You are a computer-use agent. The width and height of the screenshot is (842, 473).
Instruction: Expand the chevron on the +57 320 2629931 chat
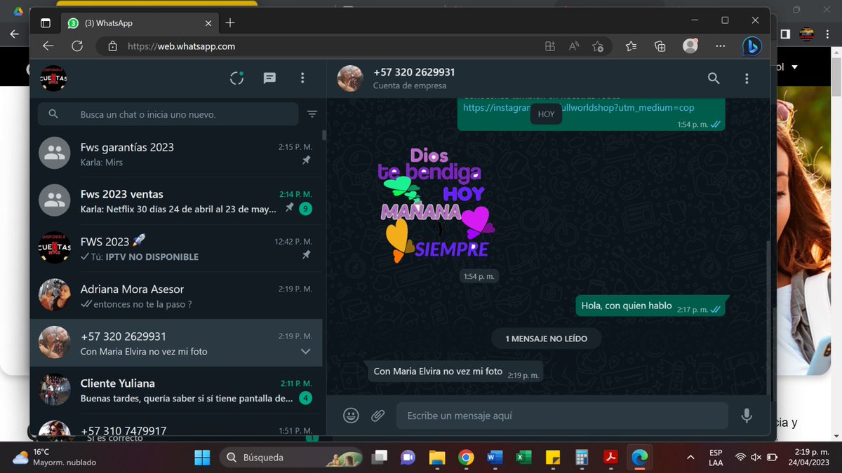click(x=306, y=352)
